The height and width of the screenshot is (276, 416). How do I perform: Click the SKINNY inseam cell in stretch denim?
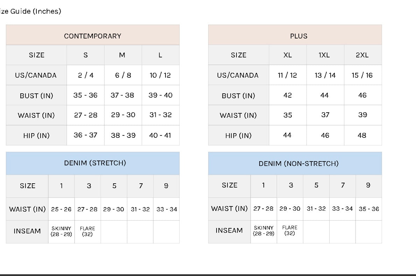pyautogui.click(x=61, y=231)
